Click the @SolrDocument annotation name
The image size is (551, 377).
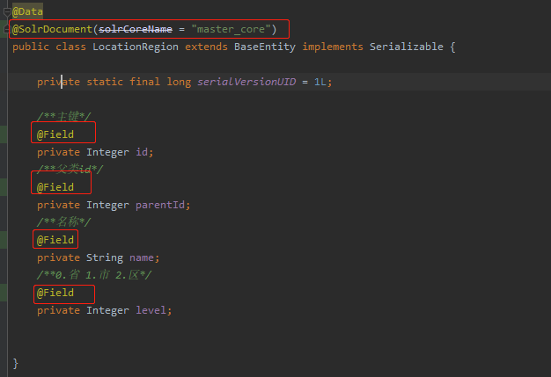pyautogui.click(x=52, y=30)
